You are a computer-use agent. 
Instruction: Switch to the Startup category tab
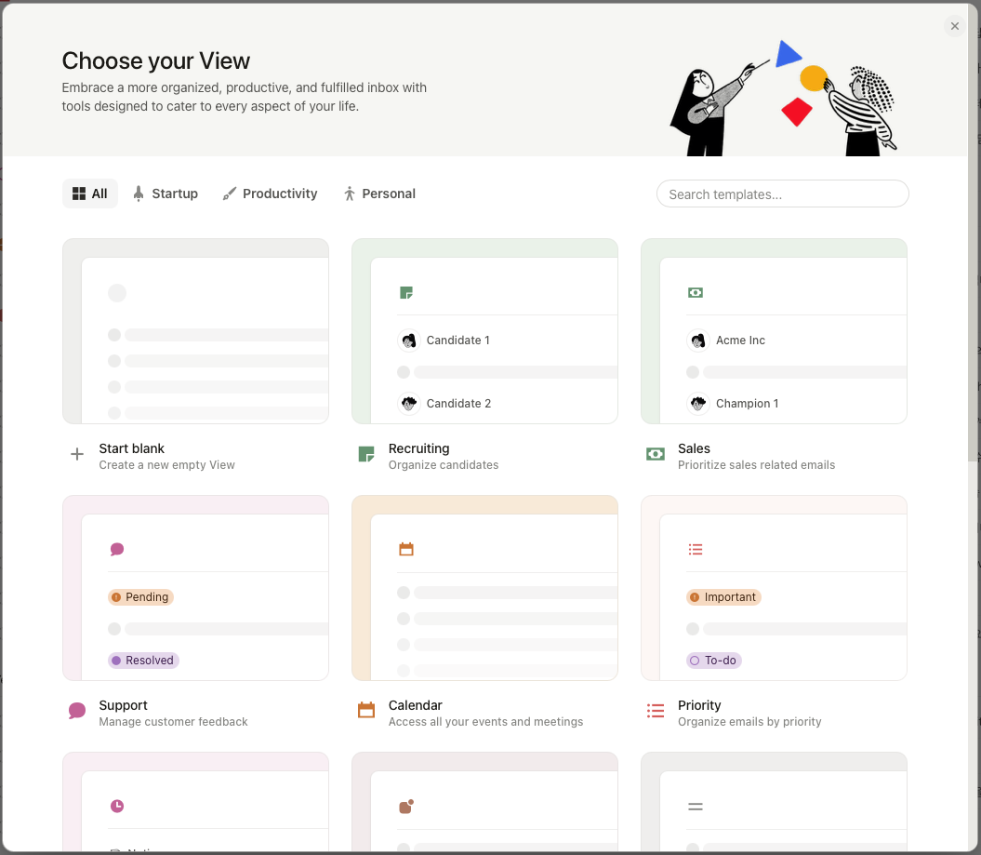click(166, 194)
